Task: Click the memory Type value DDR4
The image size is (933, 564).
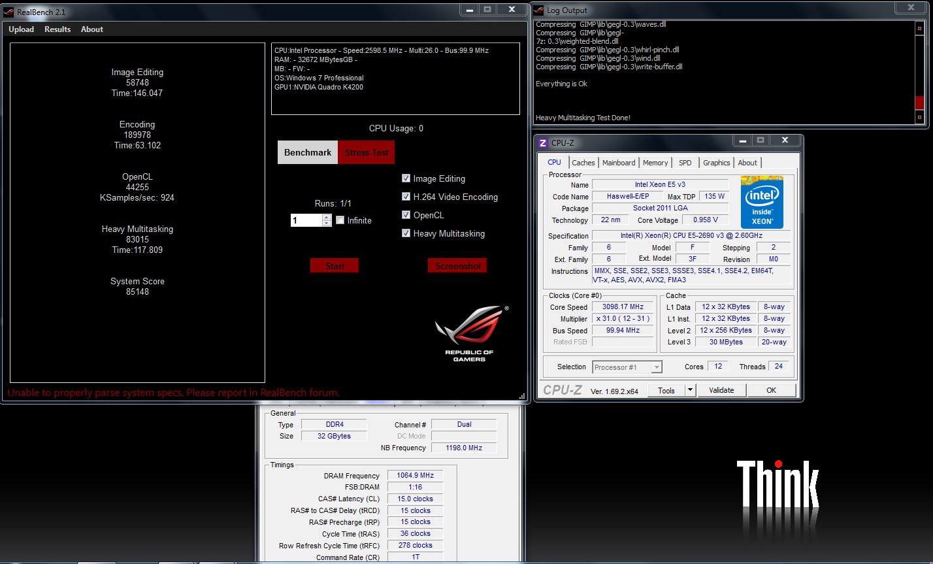Action: (335, 425)
